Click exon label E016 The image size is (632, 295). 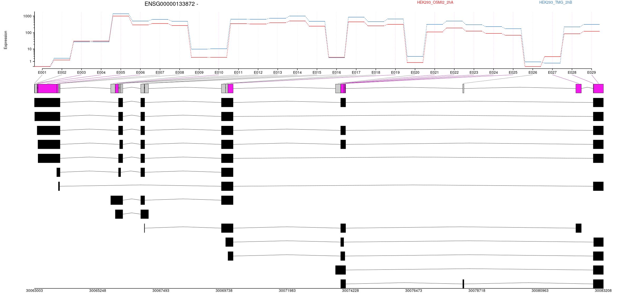(337, 72)
